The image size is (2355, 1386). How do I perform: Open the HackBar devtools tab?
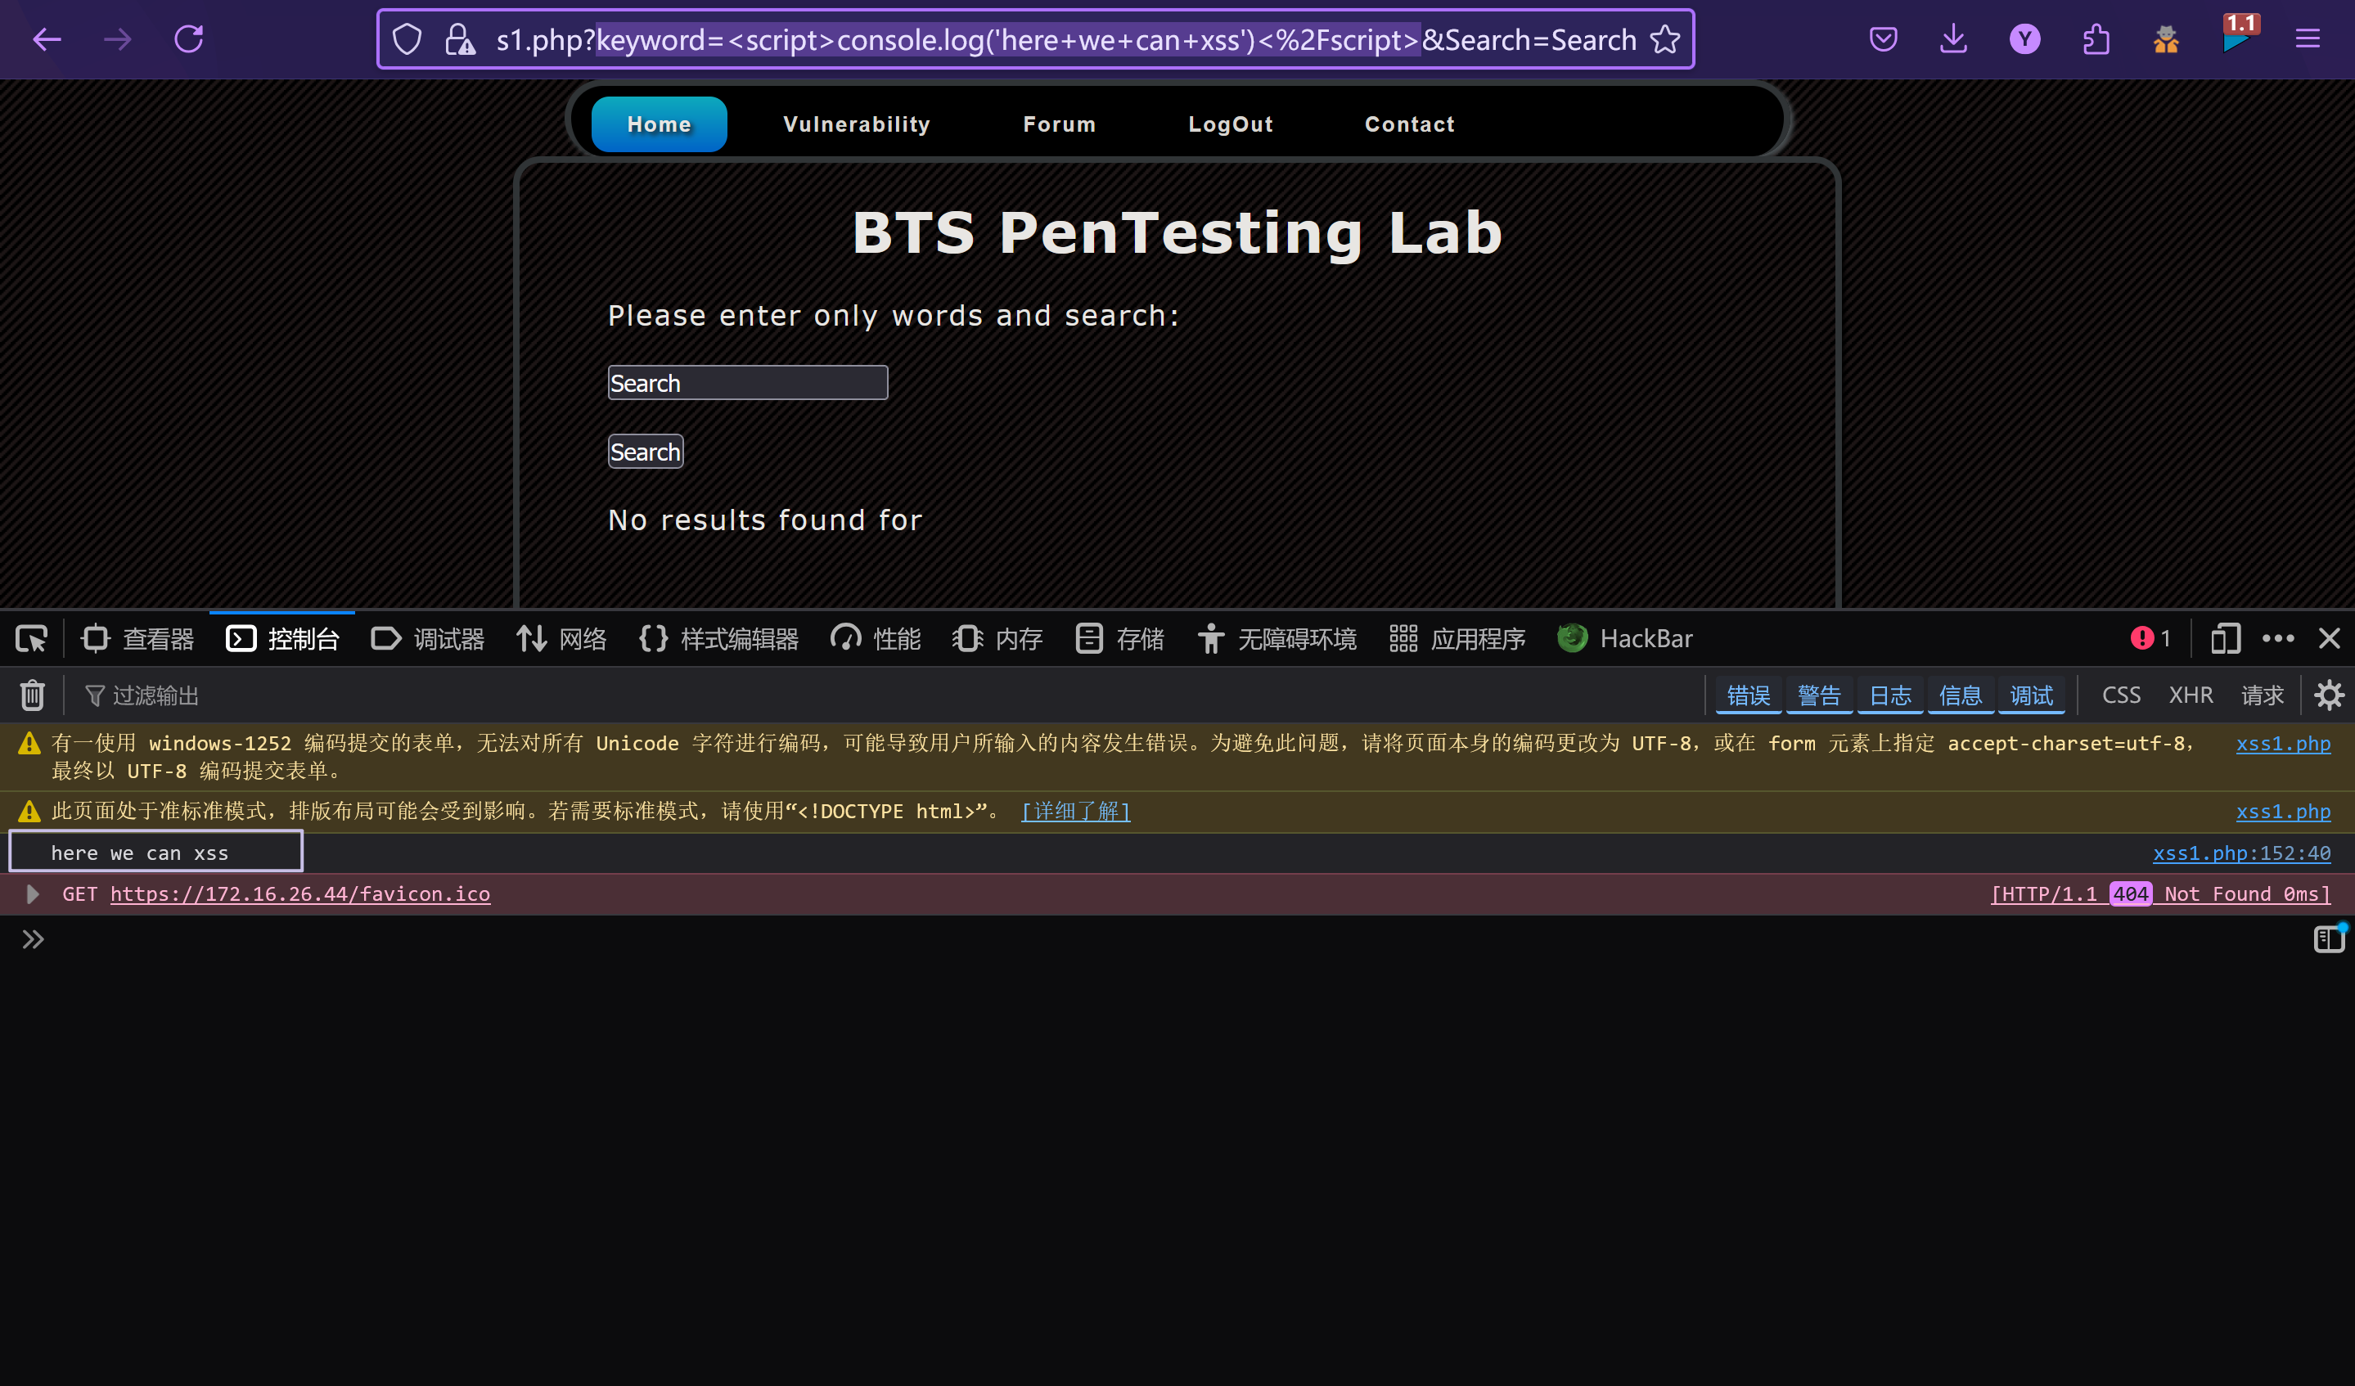(x=1625, y=639)
